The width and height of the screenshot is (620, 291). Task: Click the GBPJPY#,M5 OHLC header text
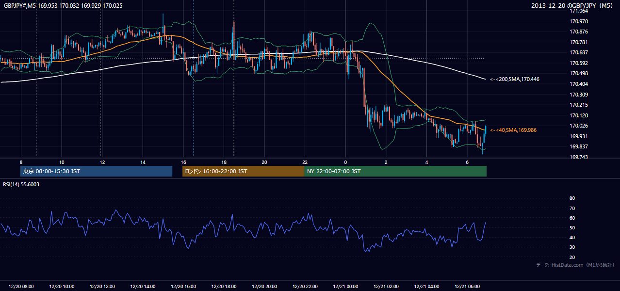coord(63,6)
